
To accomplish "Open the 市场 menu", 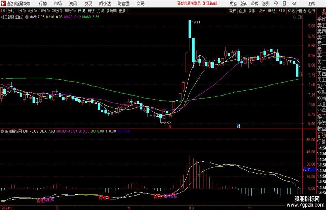I will click(58, 3).
